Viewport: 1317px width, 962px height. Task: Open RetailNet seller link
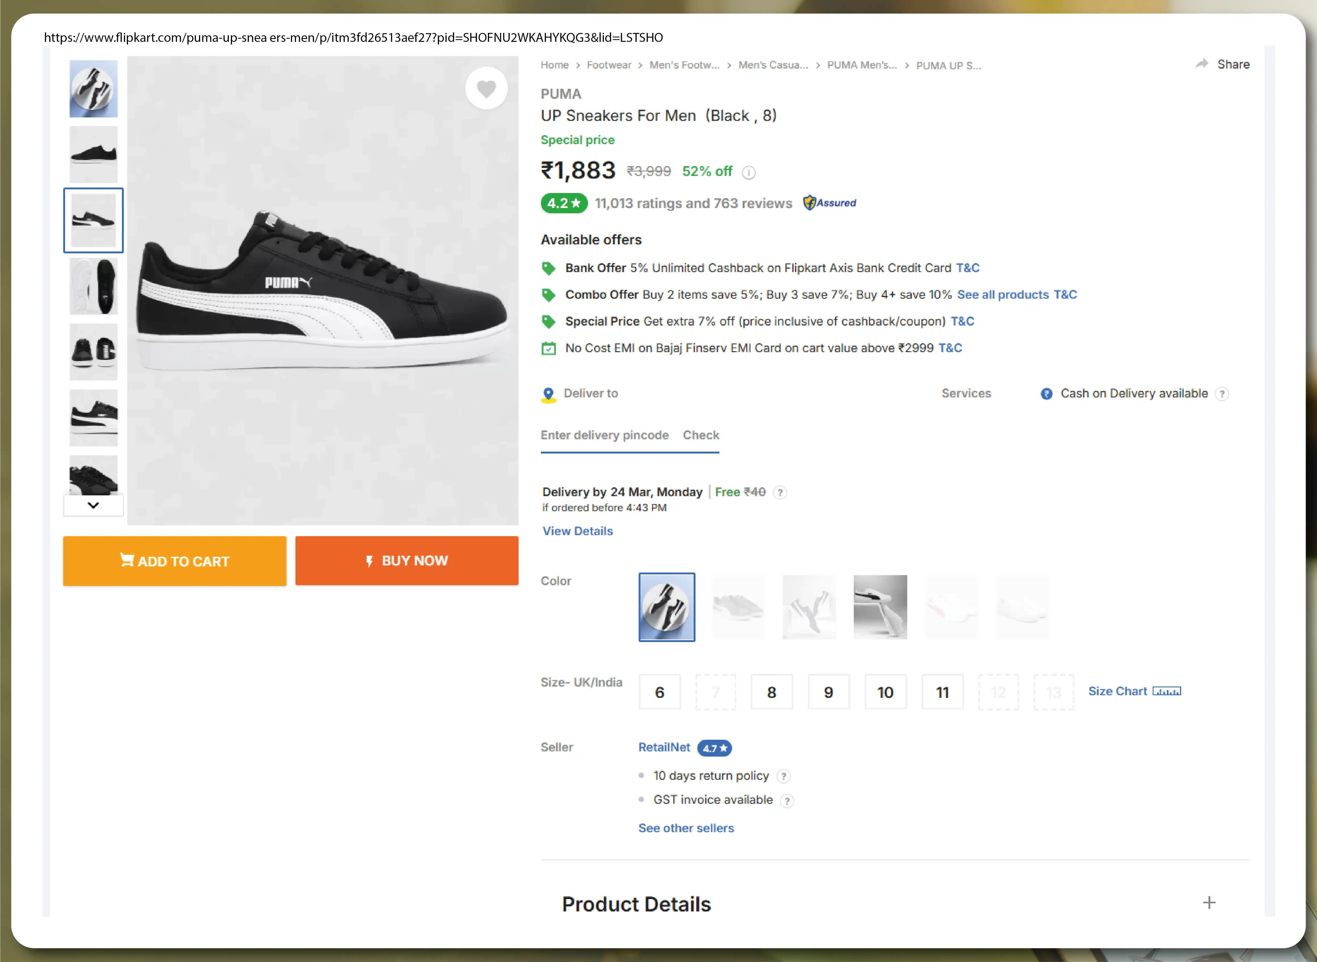pyautogui.click(x=664, y=747)
